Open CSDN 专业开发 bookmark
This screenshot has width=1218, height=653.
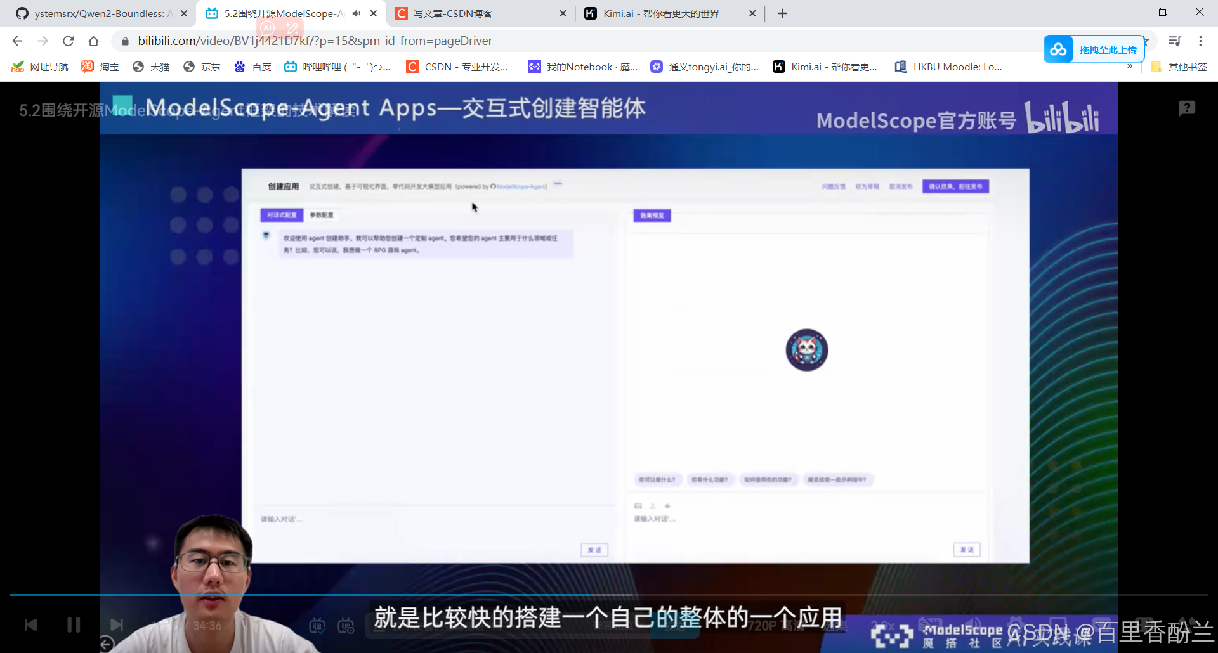(457, 67)
